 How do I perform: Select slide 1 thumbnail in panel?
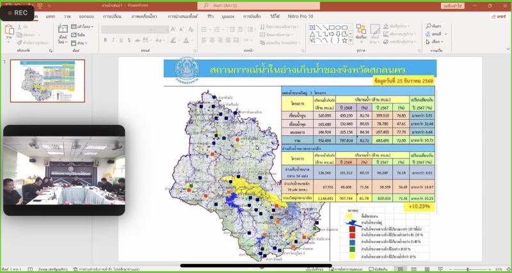pyautogui.click(x=52, y=77)
